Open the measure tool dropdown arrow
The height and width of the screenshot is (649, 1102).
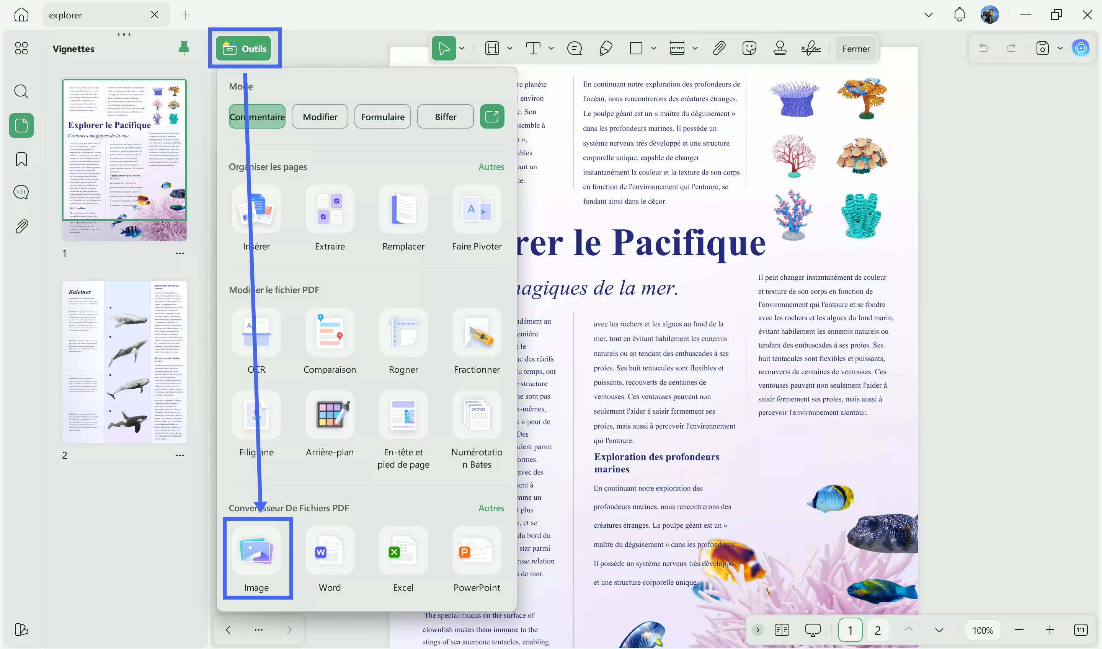tap(695, 48)
